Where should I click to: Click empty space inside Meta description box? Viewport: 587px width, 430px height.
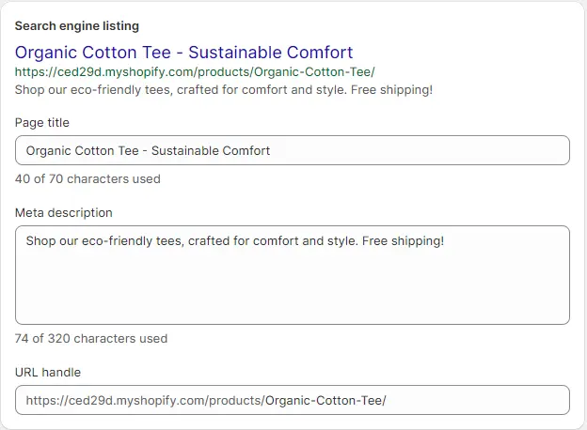293,287
